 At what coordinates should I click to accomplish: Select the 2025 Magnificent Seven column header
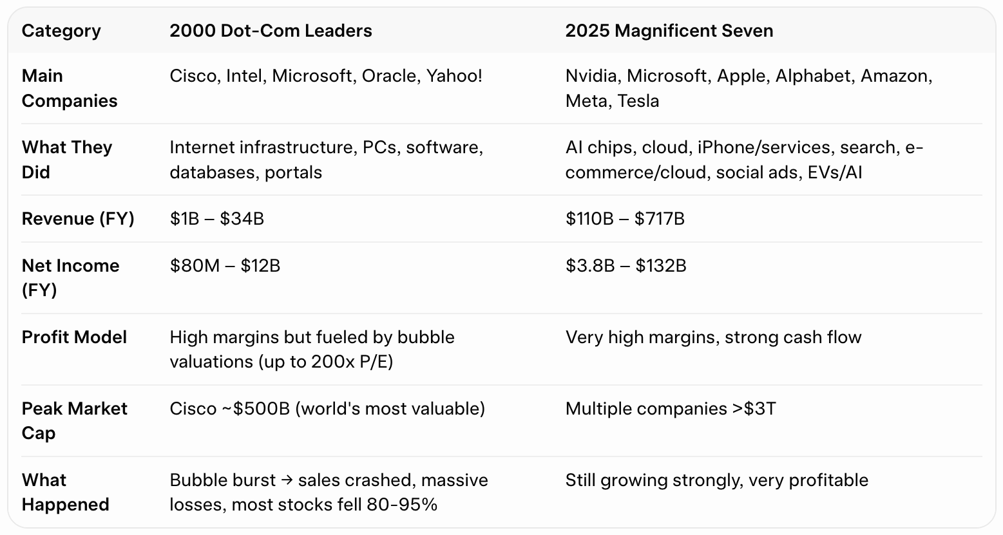pos(669,31)
